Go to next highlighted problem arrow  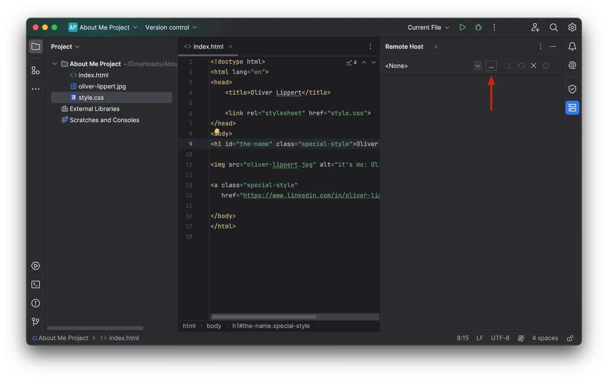373,62
